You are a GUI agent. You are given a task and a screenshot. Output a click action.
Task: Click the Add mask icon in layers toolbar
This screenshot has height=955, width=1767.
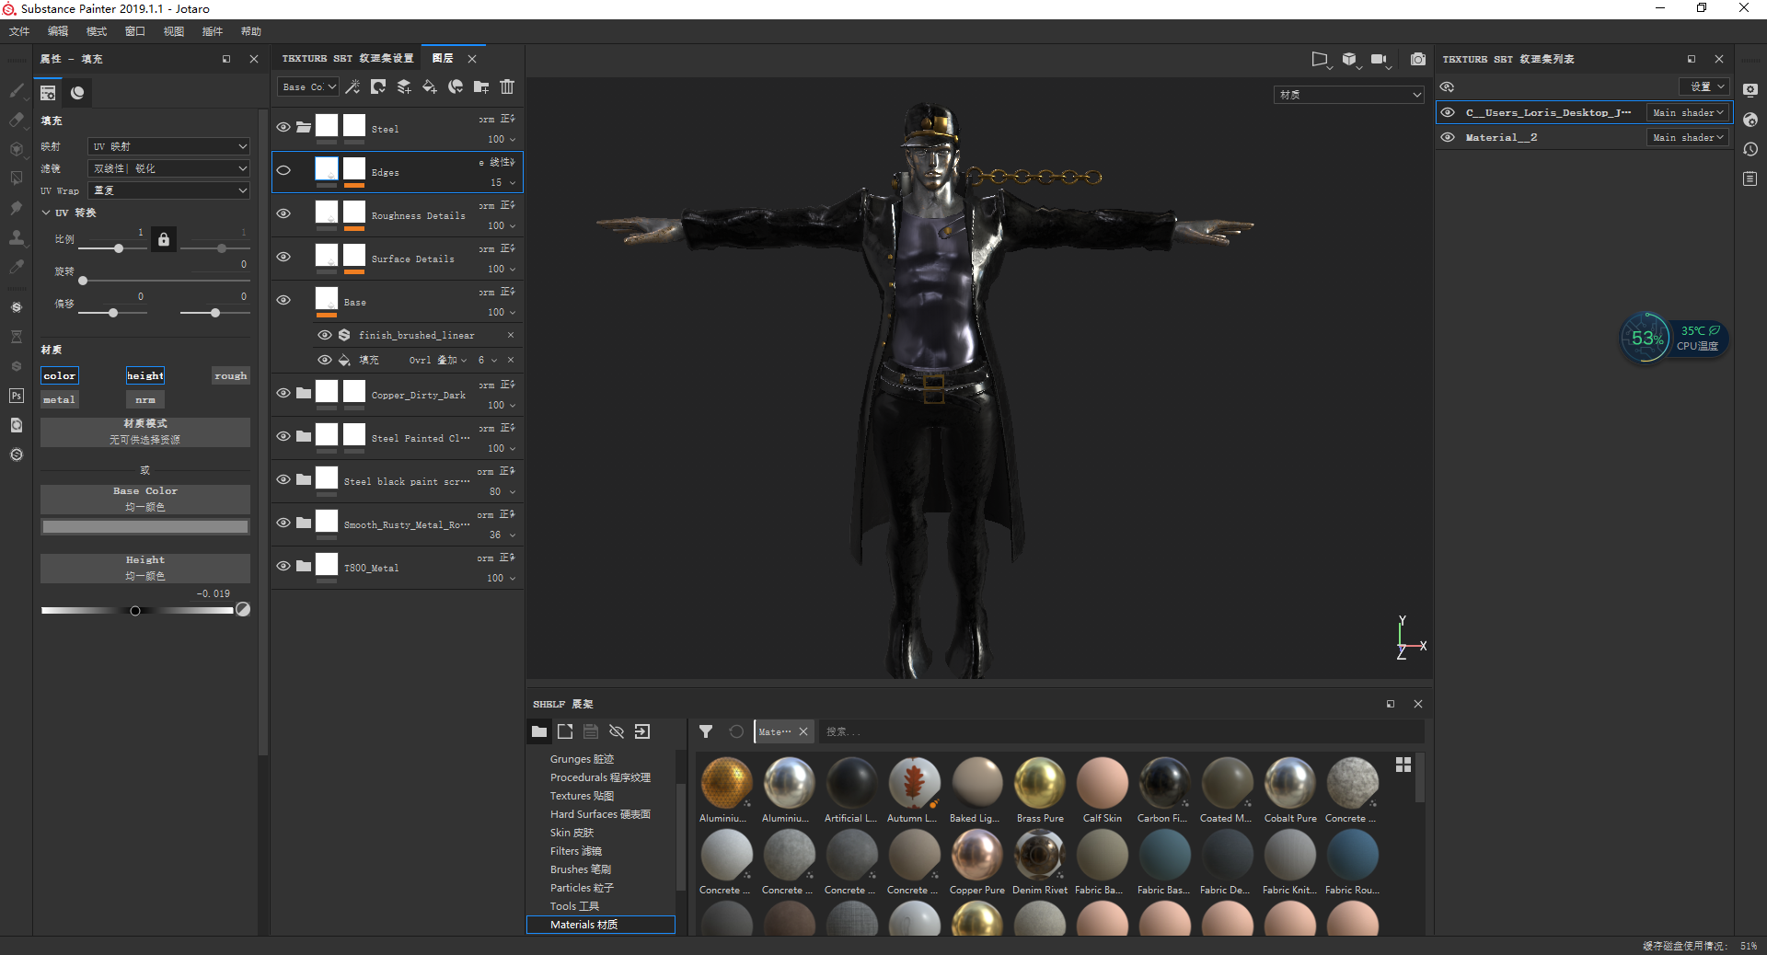pyautogui.click(x=378, y=86)
